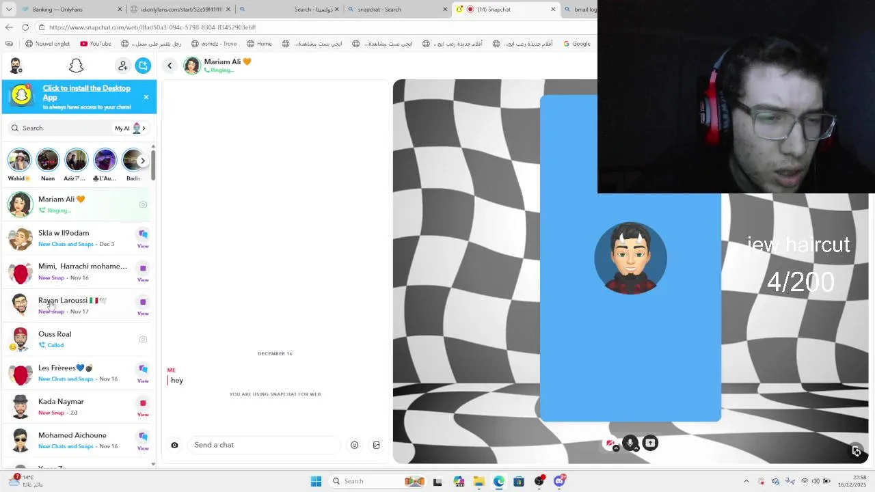View chats from Skla w ll9odam

(x=143, y=238)
